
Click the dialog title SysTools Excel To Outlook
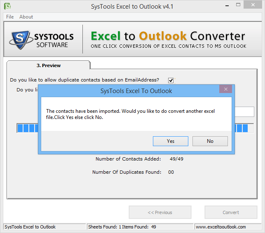[136, 91]
